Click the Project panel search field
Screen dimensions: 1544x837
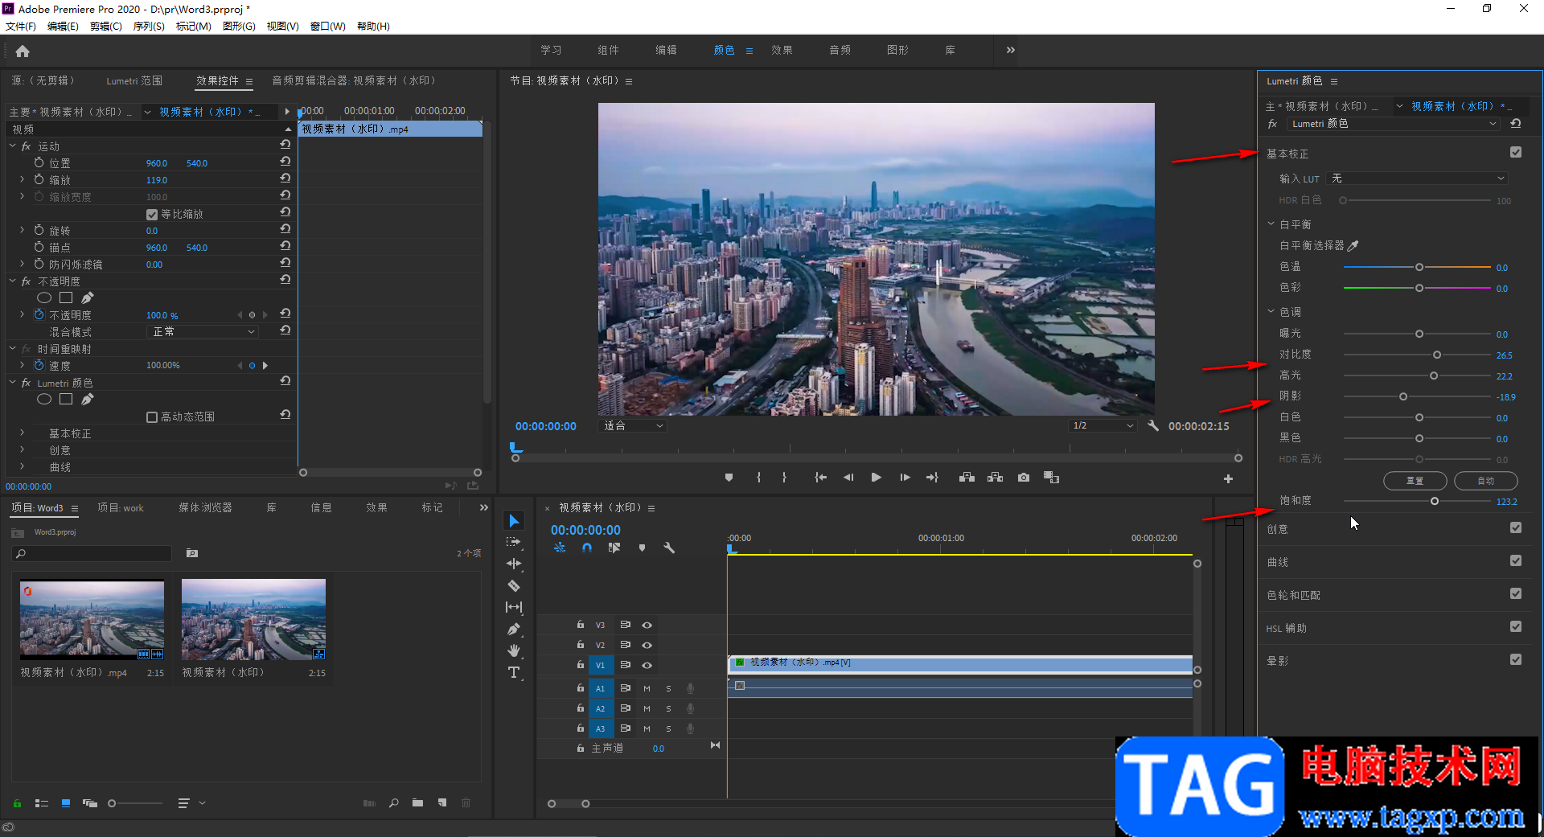pos(92,554)
